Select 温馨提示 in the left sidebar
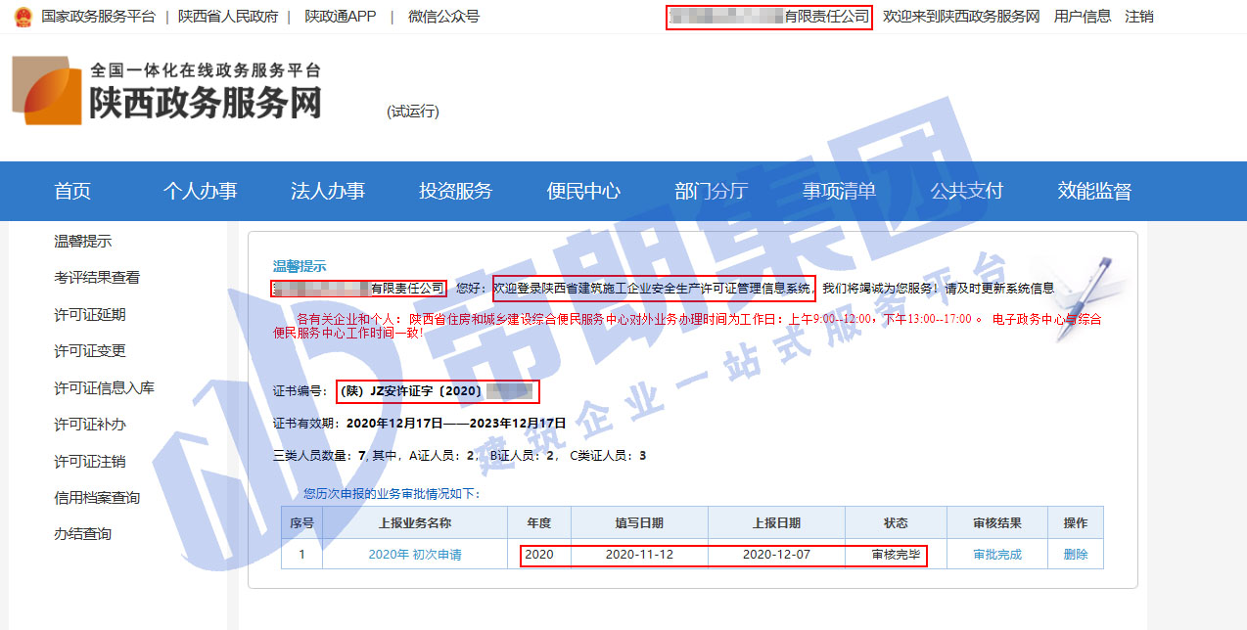This screenshot has width=1247, height=630. [x=83, y=242]
